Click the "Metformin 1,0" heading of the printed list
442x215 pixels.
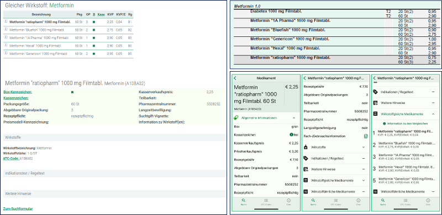pos(248,6)
